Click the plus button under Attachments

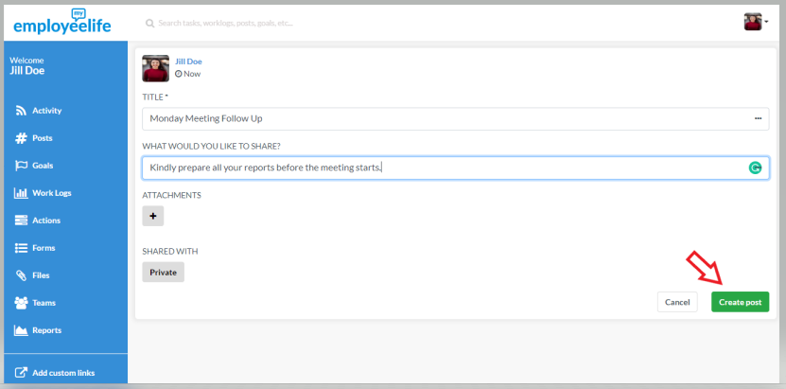coord(153,216)
